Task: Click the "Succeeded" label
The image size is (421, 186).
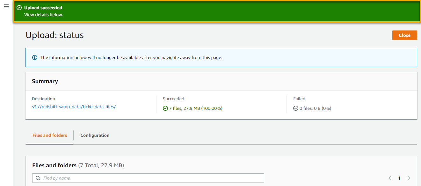Action: tap(173, 99)
